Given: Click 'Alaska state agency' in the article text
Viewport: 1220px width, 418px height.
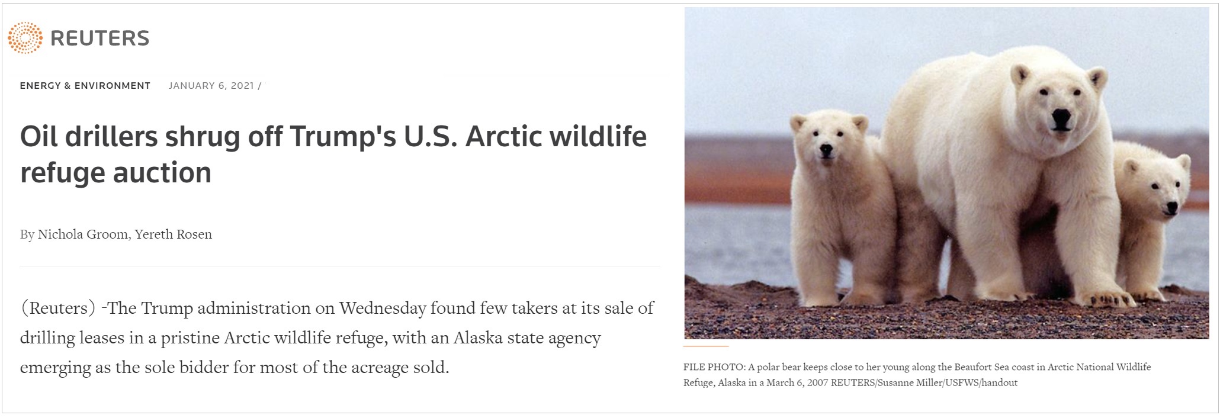Looking at the screenshot, I should tap(527, 338).
